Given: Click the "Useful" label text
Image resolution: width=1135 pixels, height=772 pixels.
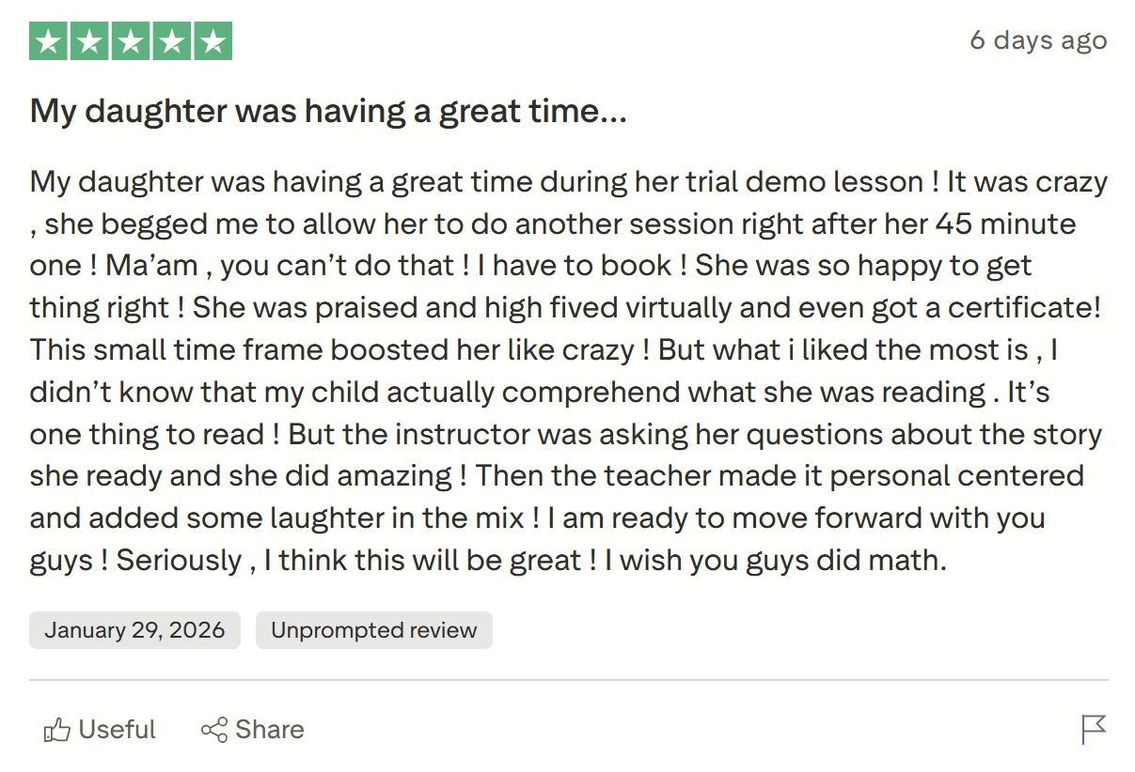Looking at the screenshot, I should click(117, 730).
